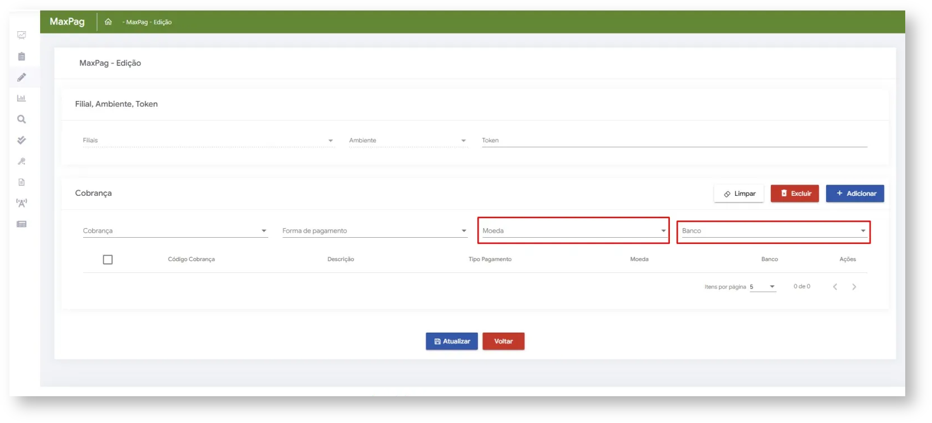Go to next page of table
Viewport: 932px width, 423px height.
pyautogui.click(x=854, y=287)
